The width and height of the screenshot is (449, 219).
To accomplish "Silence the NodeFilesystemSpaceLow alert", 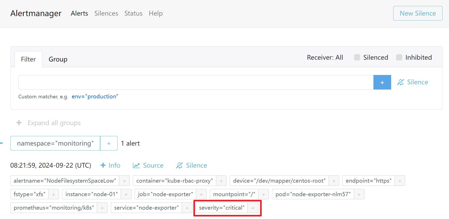I will [192, 166].
